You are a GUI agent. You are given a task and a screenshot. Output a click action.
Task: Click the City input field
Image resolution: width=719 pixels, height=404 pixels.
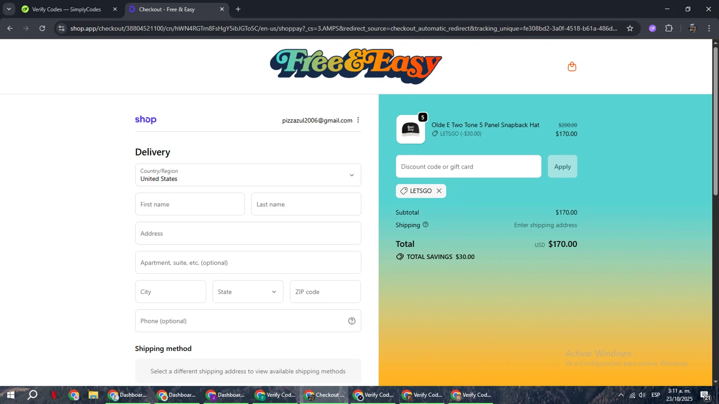point(171,292)
